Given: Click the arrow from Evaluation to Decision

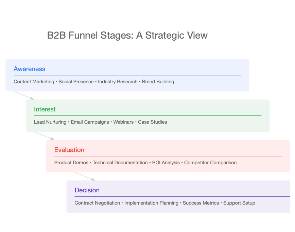Looking at the screenshot, I should 85,176.
